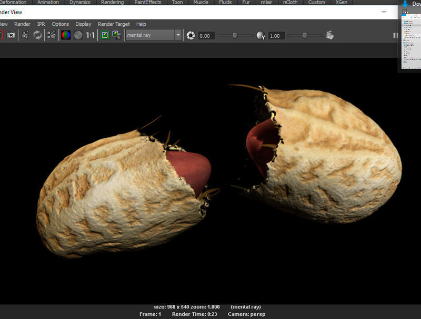Click the gamma value field 1.00
The width and height of the screenshot is (421, 319).
(276, 36)
